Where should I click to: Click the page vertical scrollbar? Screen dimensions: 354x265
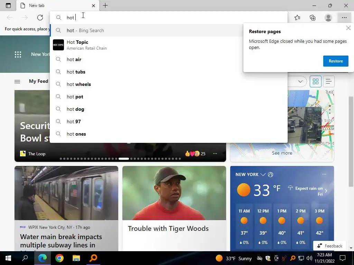coord(351,141)
